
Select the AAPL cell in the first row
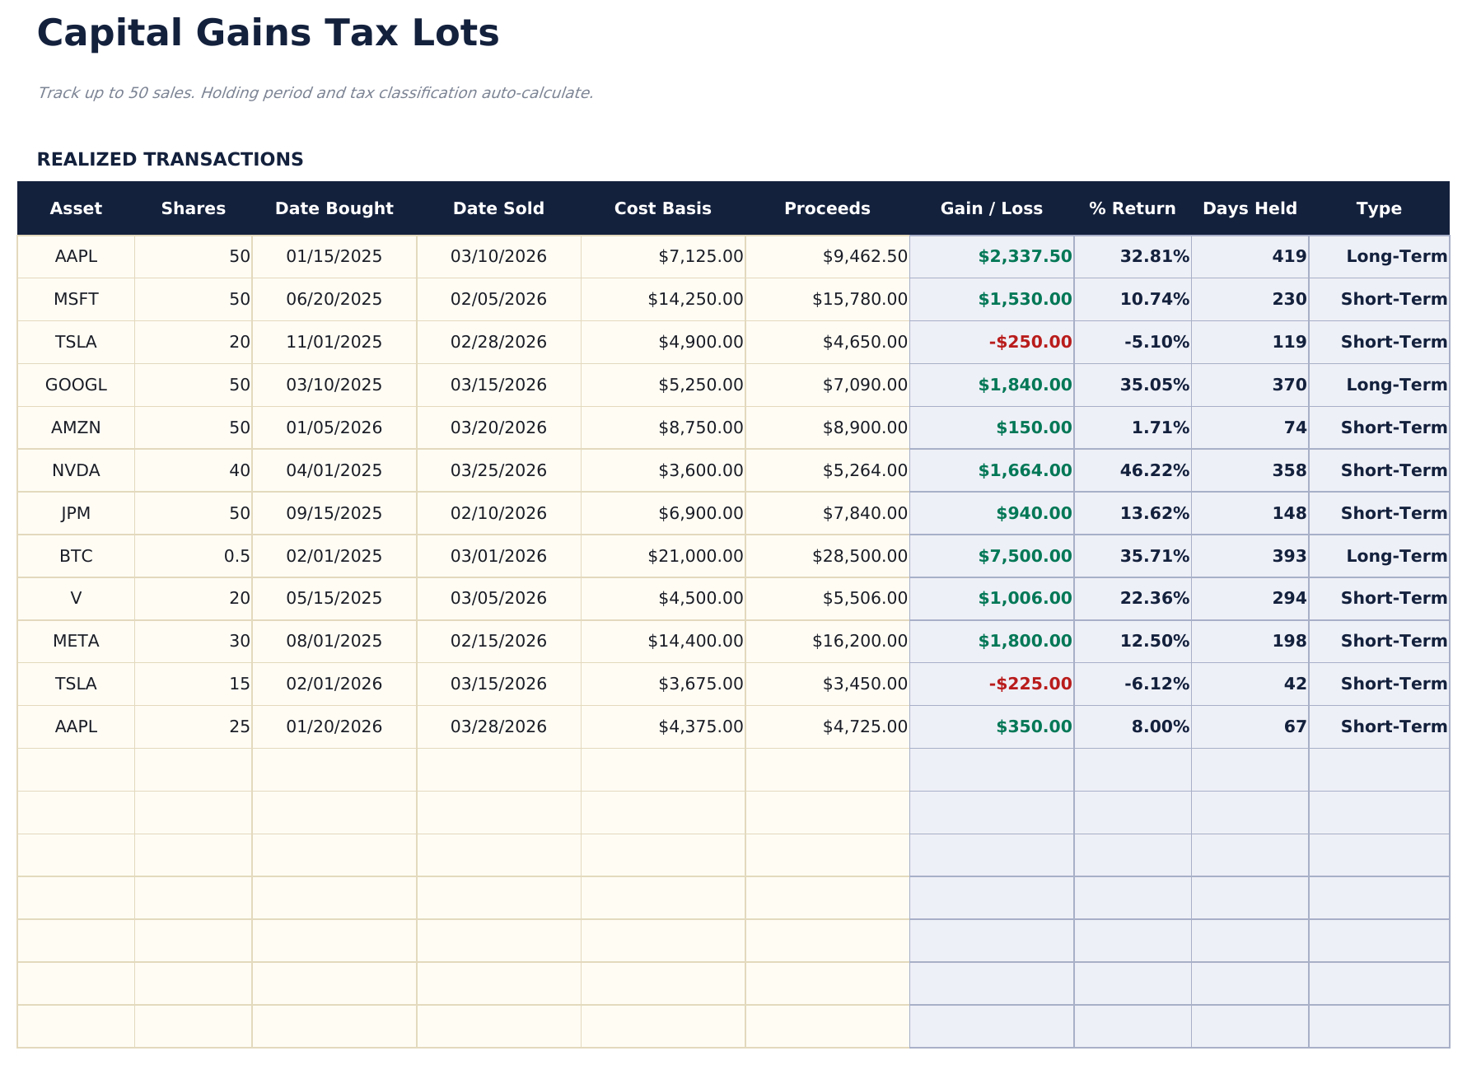coord(75,256)
